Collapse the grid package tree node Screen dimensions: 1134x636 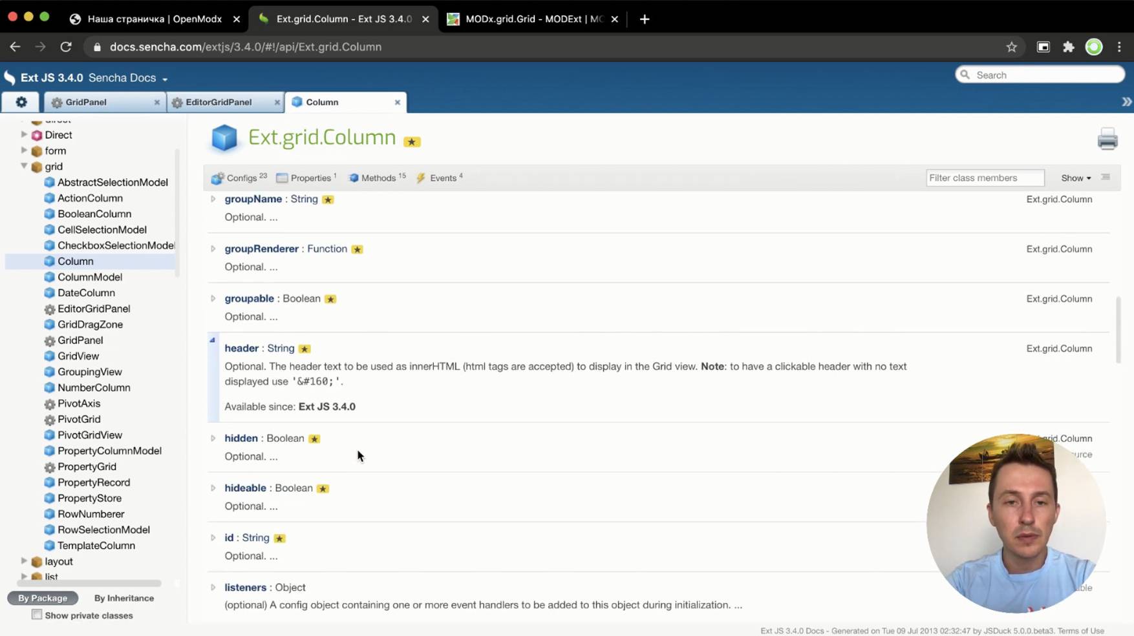pyautogui.click(x=24, y=166)
